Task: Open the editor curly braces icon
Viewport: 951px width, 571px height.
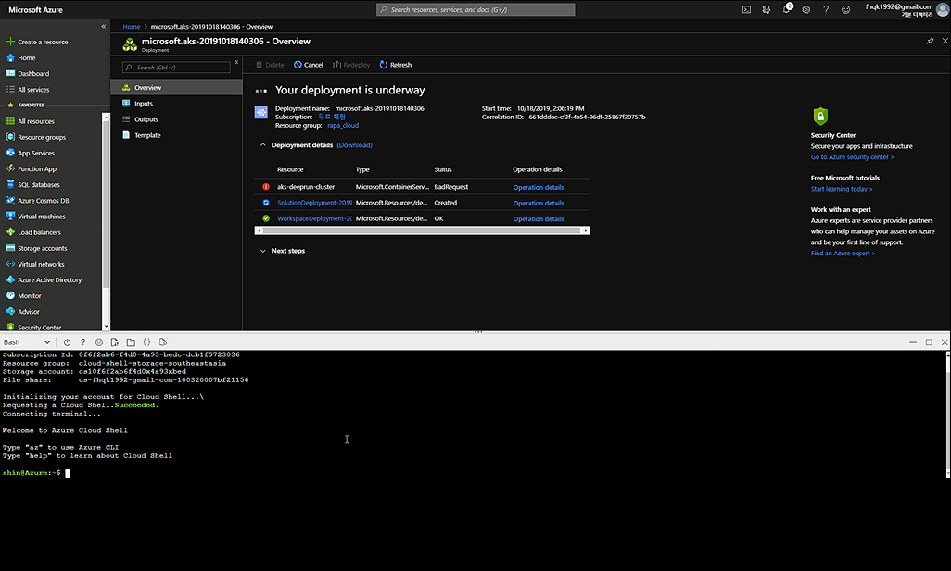Action: 146,342
